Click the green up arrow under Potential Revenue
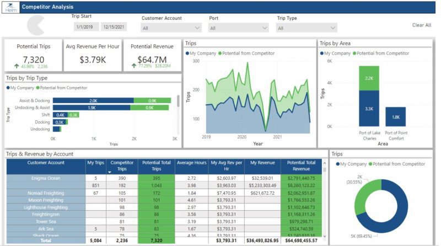441x246 pixels. tap(133, 66)
